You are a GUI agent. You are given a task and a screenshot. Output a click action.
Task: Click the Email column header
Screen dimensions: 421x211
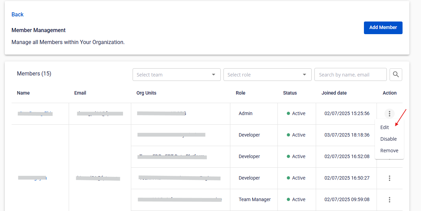(80, 93)
